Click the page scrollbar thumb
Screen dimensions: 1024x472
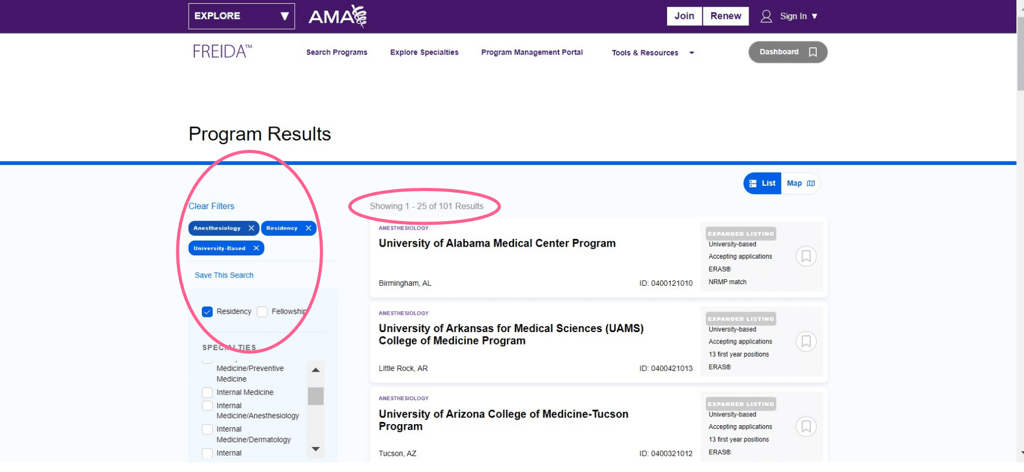(x=1020, y=54)
